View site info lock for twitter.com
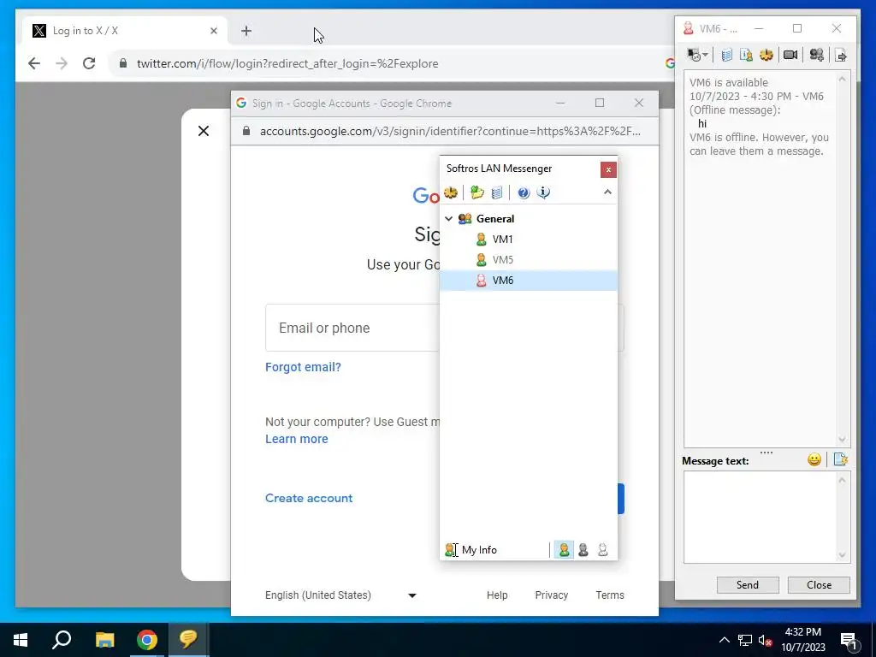876x657 pixels. (123, 63)
